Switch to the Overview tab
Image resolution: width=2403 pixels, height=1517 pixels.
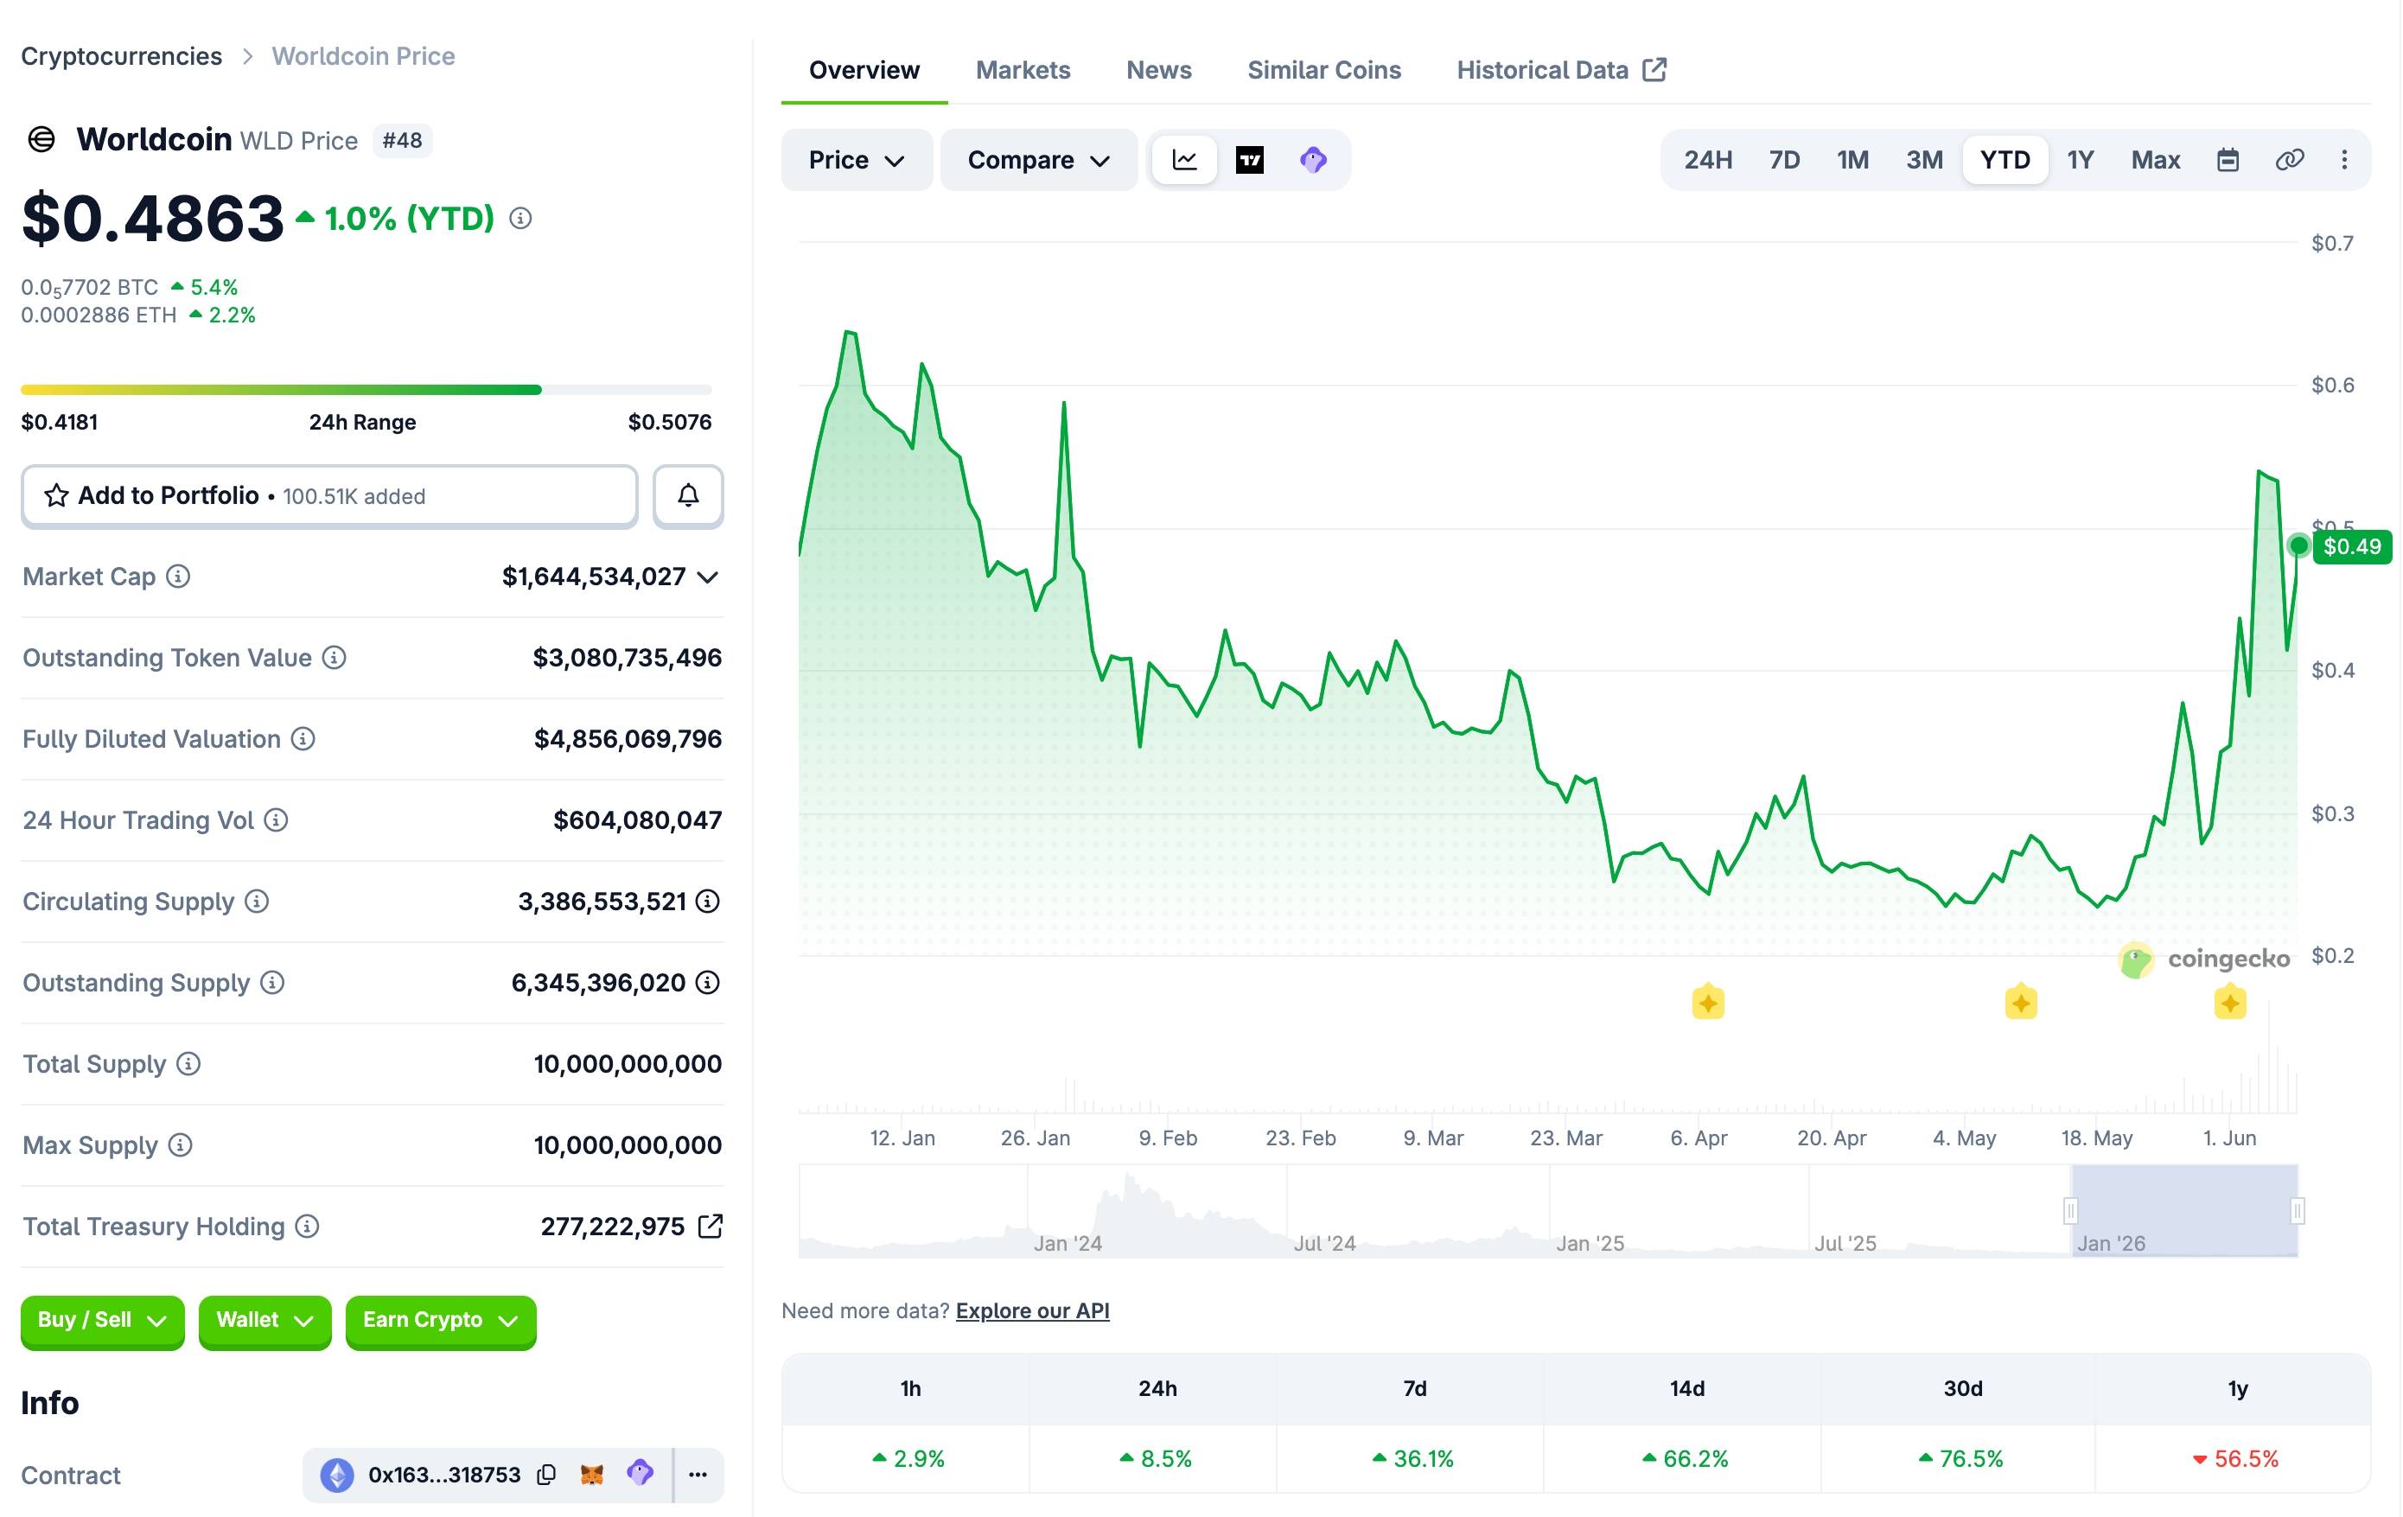[x=864, y=70]
